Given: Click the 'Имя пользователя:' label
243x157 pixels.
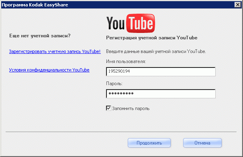Looking at the screenshot, I should 126,61.
